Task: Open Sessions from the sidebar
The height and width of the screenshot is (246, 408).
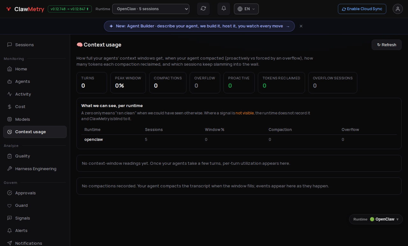Action: point(35,45)
